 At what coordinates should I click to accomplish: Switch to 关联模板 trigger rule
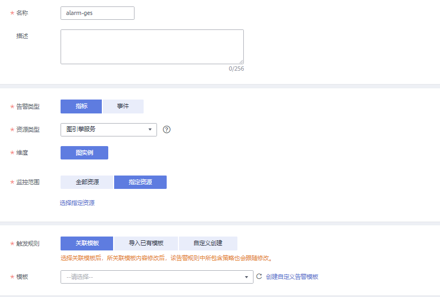pyautogui.click(x=87, y=243)
